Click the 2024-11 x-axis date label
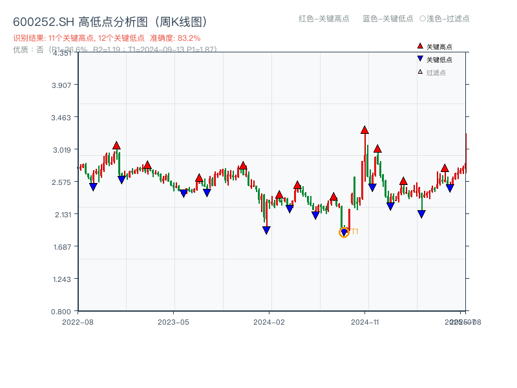This screenshot has height=388, width=517. coord(364,321)
